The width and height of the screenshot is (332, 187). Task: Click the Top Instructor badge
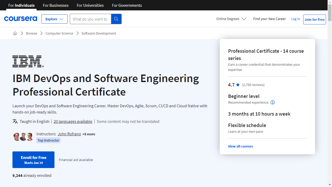(x=48, y=140)
